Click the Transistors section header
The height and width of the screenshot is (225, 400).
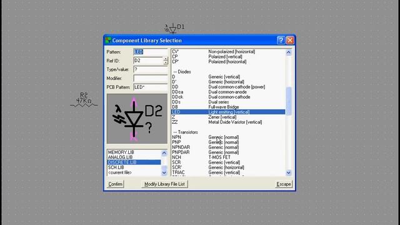click(186, 132)
